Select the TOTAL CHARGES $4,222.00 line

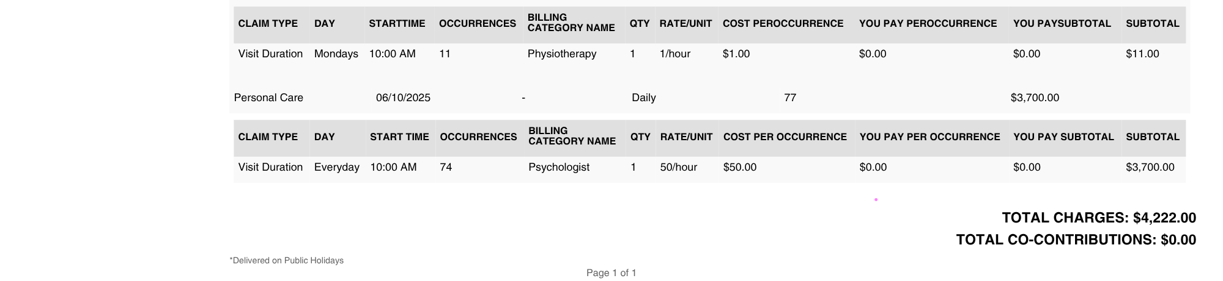[x=1098, y=218]
